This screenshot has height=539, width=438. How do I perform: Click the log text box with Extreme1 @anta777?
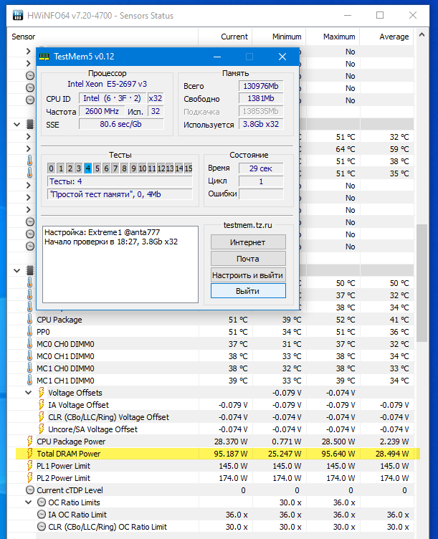pos(120,264)
